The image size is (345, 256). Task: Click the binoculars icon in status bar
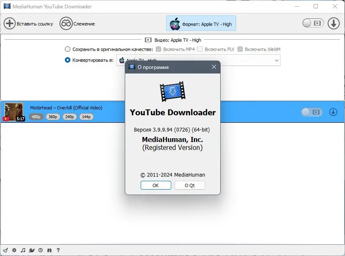point(49,250)
